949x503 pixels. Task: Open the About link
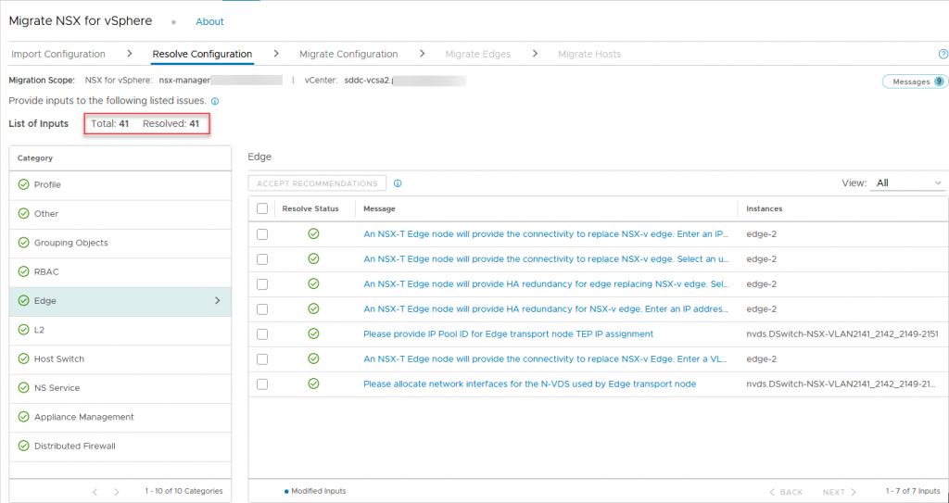[x=209, y=22]
